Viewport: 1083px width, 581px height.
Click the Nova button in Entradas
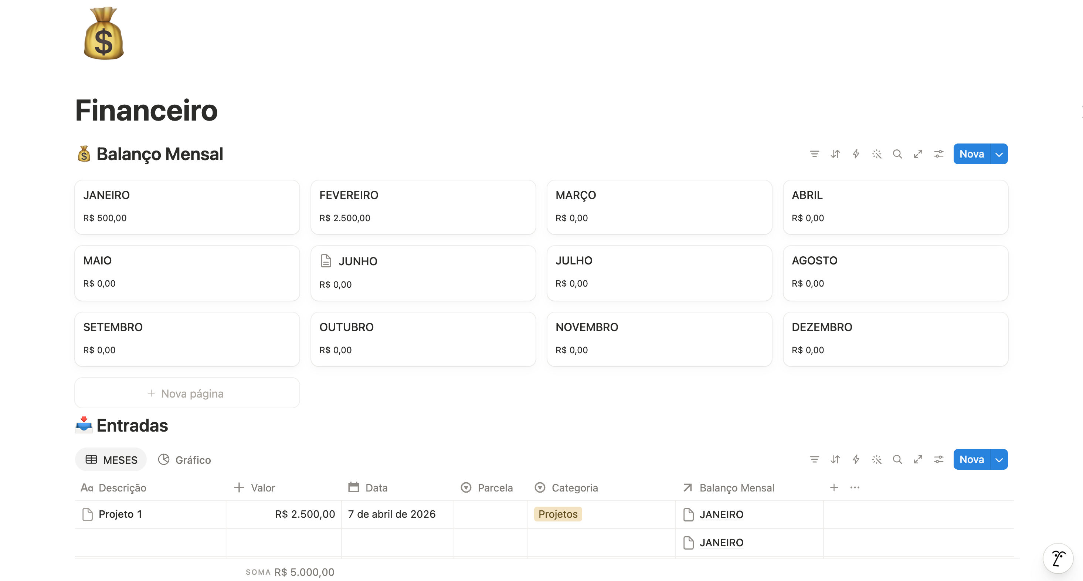(x=972, y=459)
